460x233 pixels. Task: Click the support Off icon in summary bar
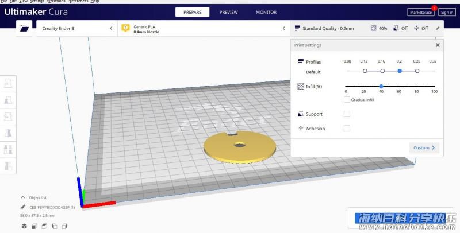tap(396, 28)
